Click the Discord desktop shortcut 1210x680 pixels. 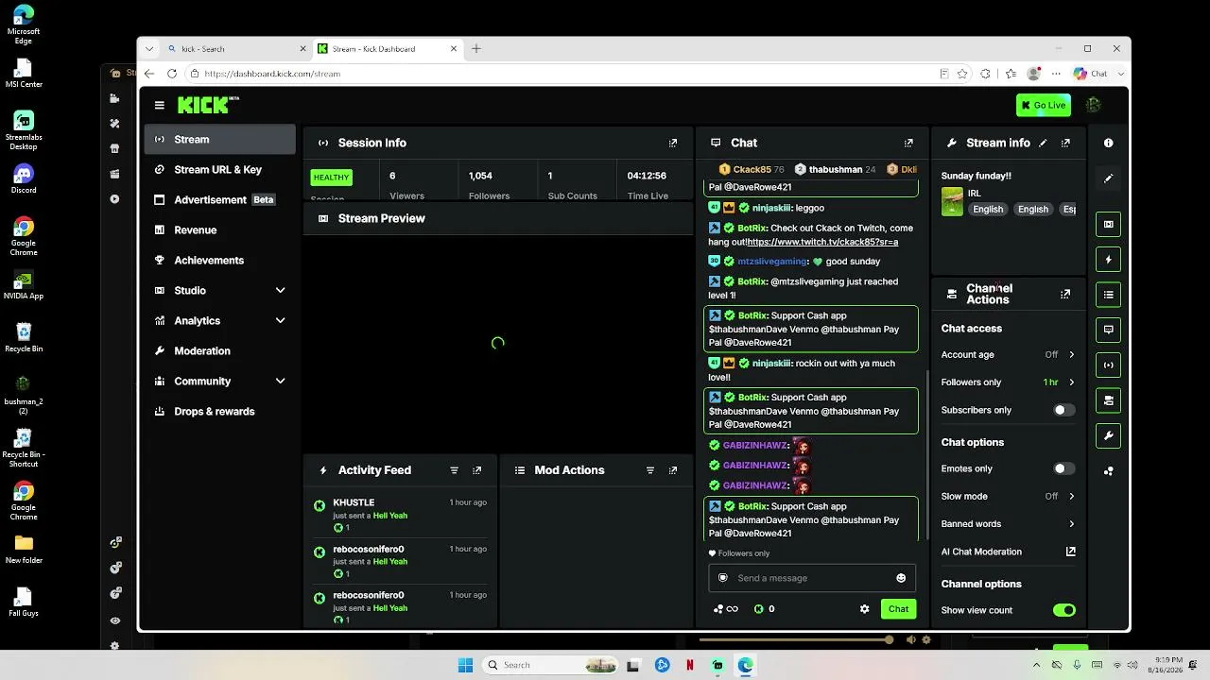24,178
